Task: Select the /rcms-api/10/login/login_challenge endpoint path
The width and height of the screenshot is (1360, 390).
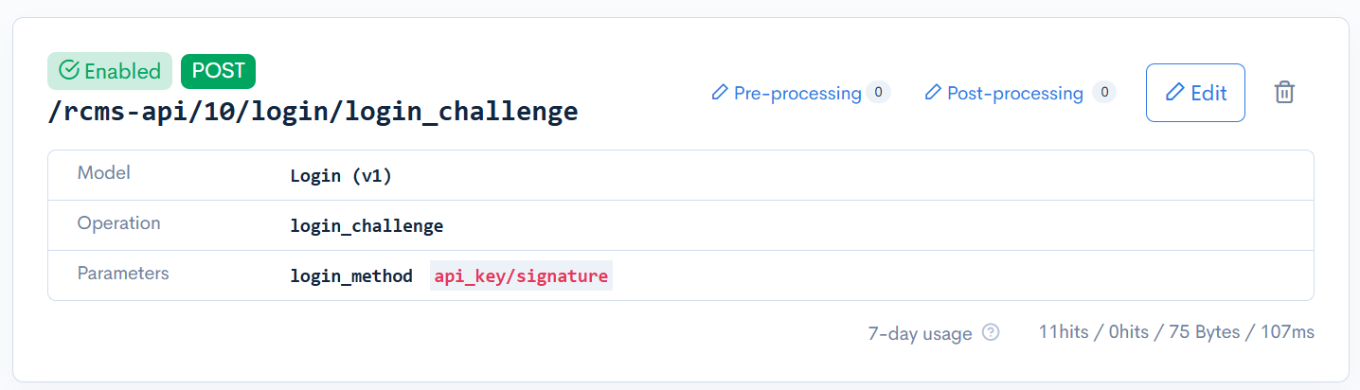Action: (313, 112)
